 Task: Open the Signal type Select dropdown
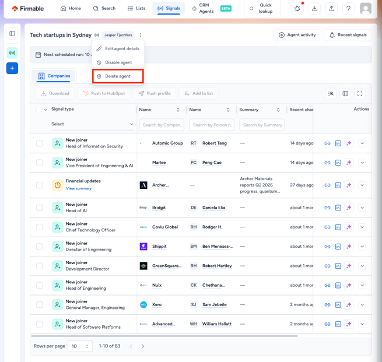[x=92, y=124]
